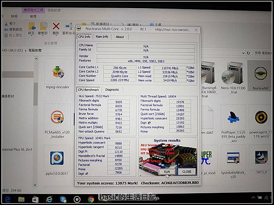Open File Explorer from the taskbar
Viewport: 274px width, 205px height.
click(21, 199)
